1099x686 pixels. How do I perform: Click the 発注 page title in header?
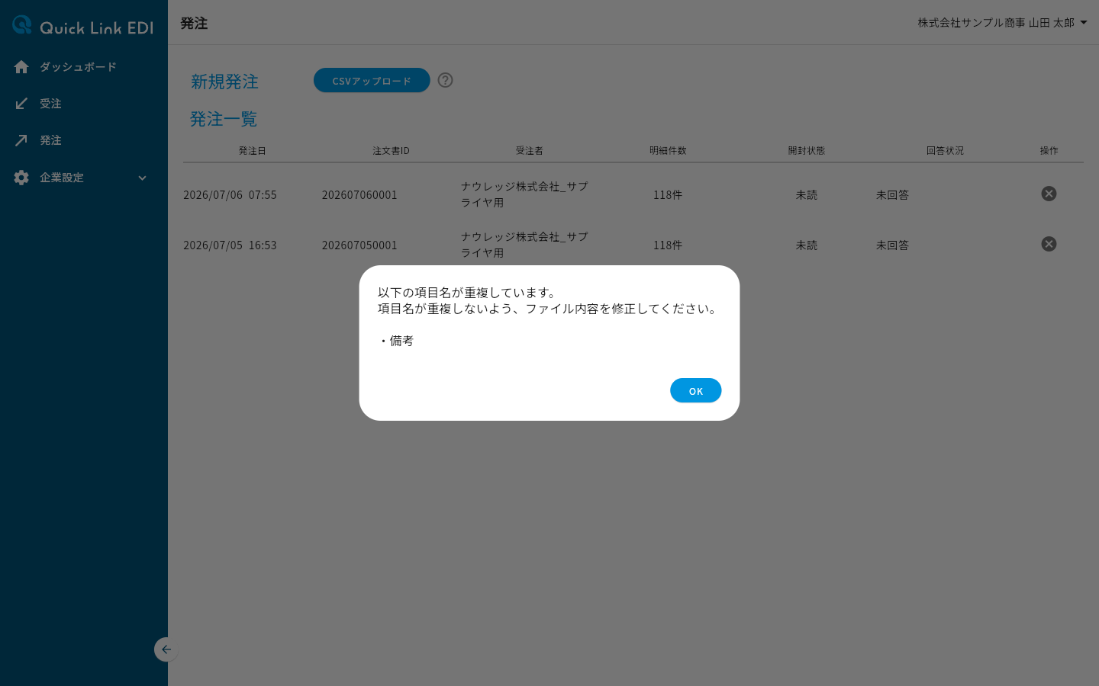[x=194, y=23]
